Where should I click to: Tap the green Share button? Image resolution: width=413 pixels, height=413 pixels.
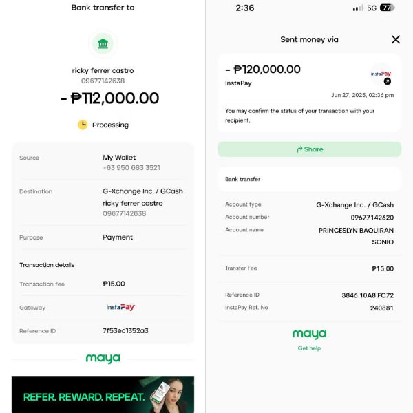[309, 149]
